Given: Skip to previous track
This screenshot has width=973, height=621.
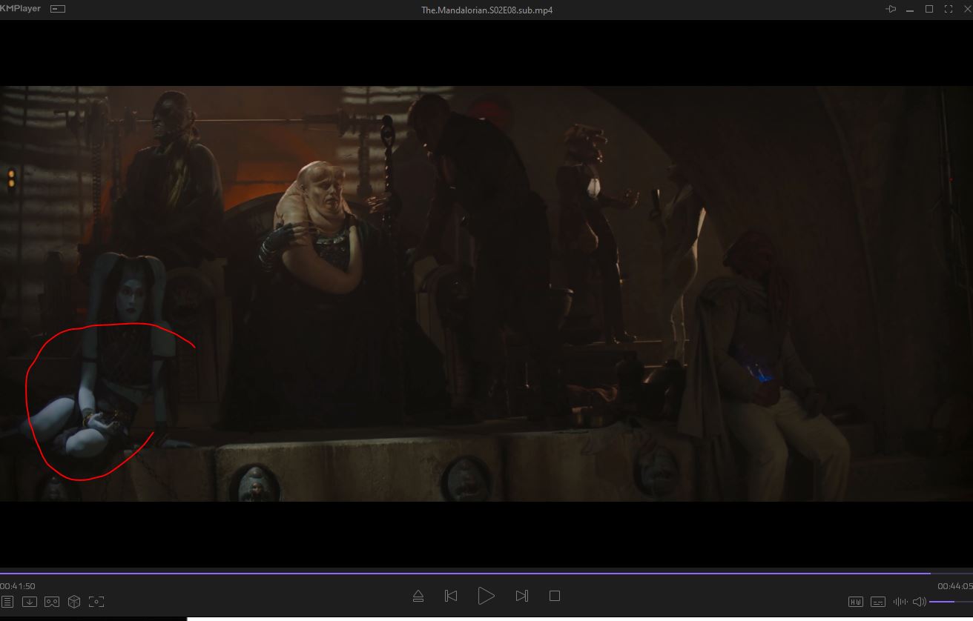Looking at the screenshot, I should pos(451,596).
